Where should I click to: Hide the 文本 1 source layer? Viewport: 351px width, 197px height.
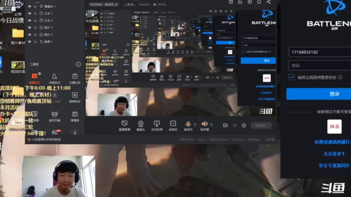(x=29, y=14)
